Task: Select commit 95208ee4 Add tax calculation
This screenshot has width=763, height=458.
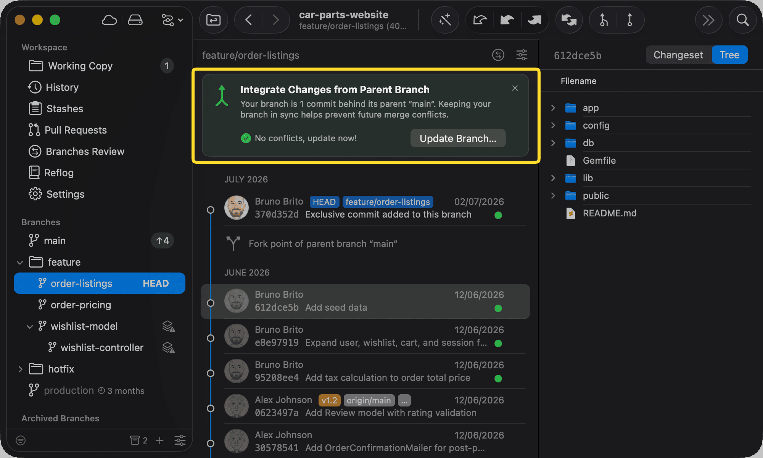Action: click(365, 371)
